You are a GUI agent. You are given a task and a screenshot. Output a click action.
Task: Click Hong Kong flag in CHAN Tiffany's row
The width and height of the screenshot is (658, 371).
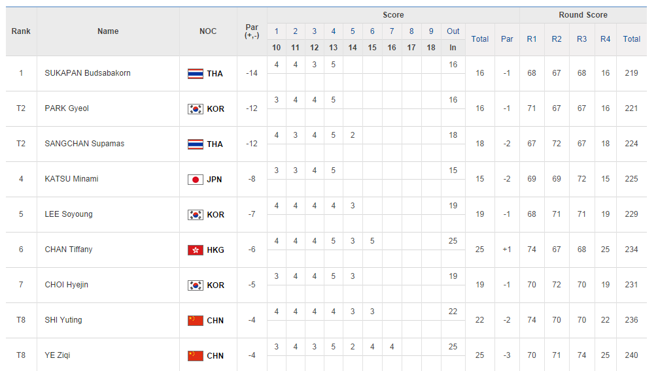[x=195, y=250]
